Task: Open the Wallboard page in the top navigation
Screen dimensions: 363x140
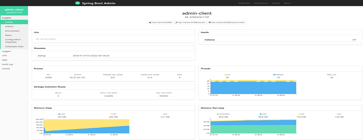Action: (x=244, y=3)
